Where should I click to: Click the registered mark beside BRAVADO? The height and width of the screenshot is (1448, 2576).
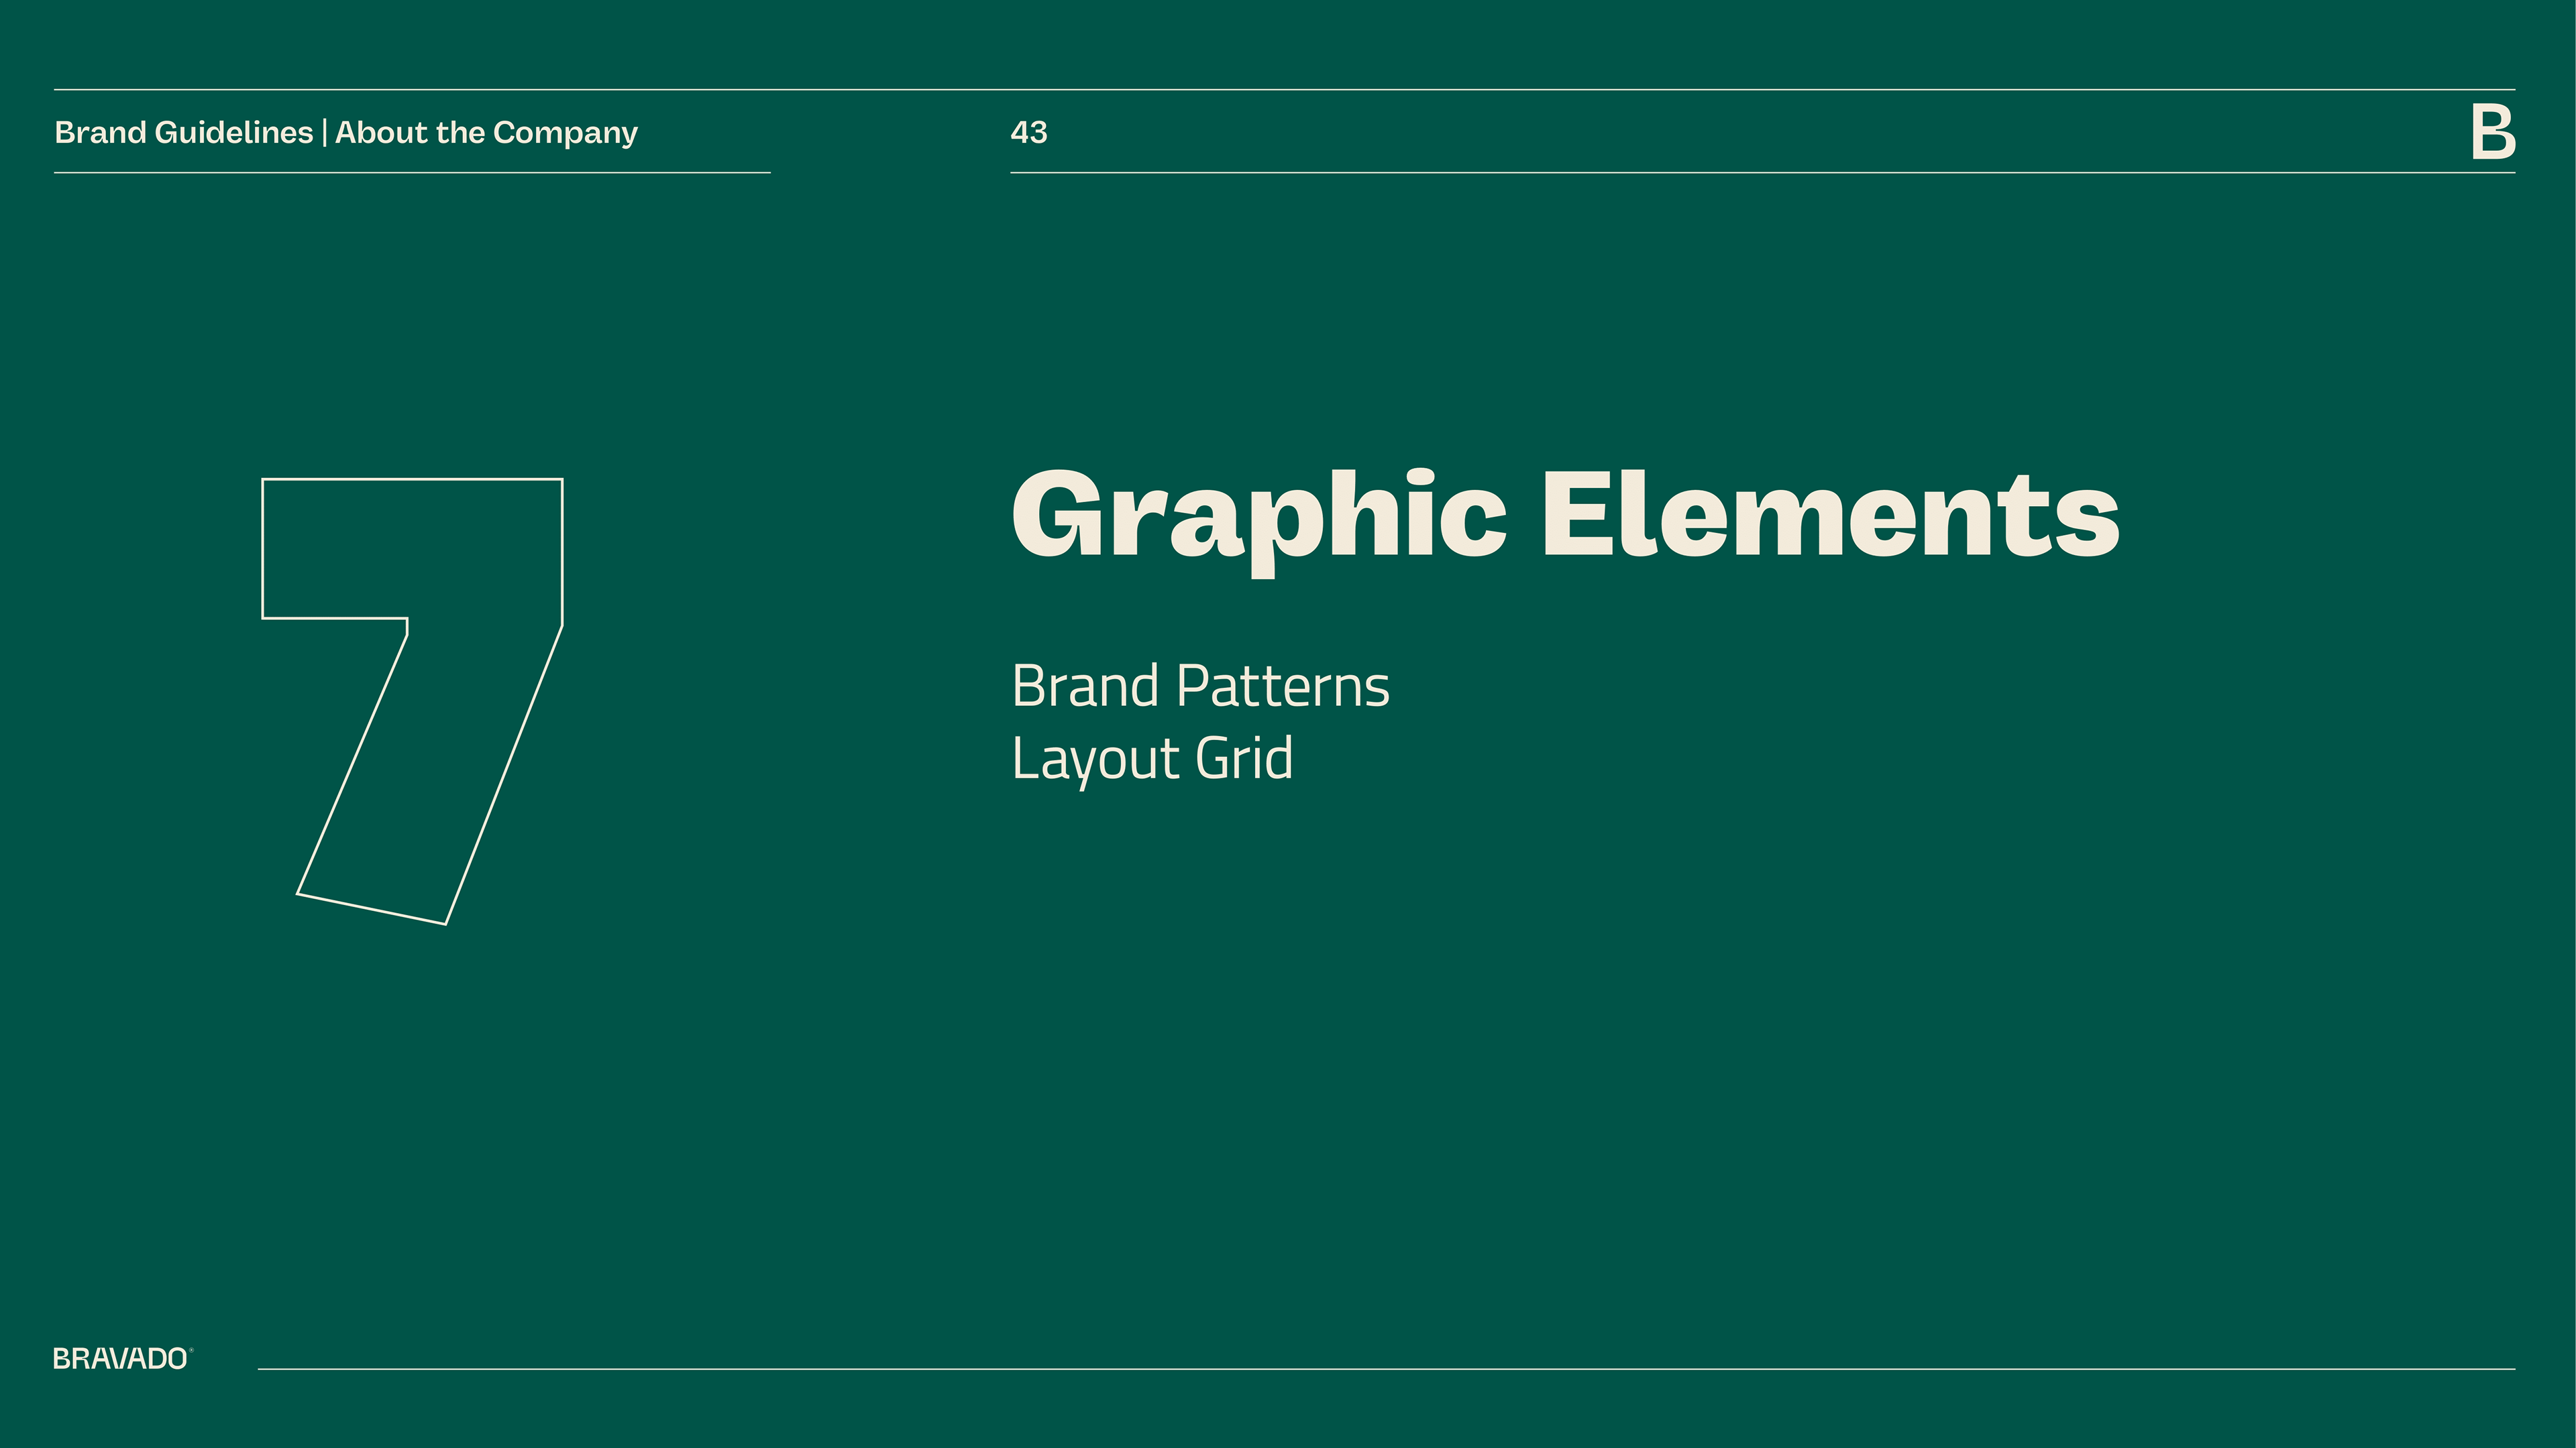(x=191, y=1350)
